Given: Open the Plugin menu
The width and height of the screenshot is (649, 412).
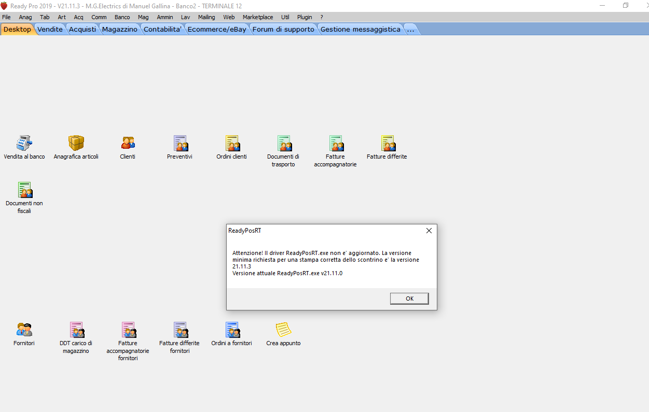Looking at the screenshot, I should click(305, 17).
